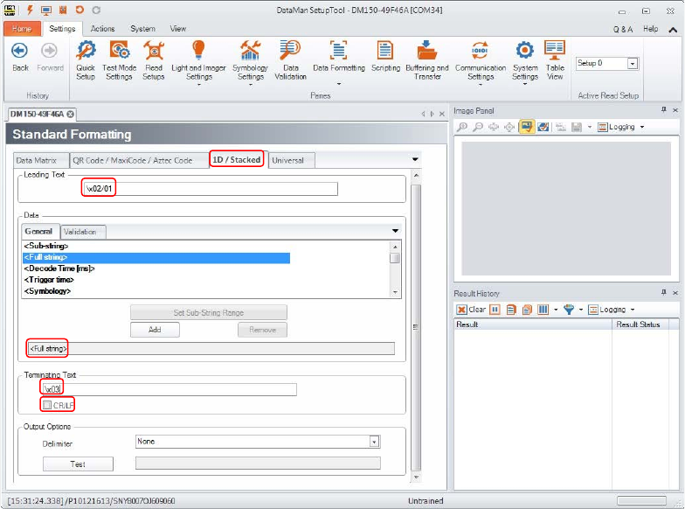685x509 pixels.
Task: Open the Help menu
Action: 650,29
